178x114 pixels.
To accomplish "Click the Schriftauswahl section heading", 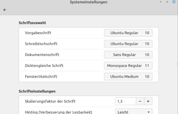I will (x=32, y=23).
